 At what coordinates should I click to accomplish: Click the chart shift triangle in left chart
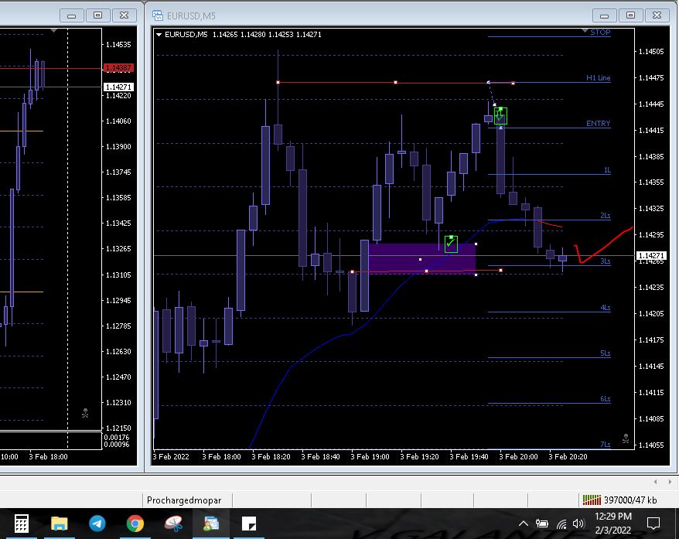(53, 30)
